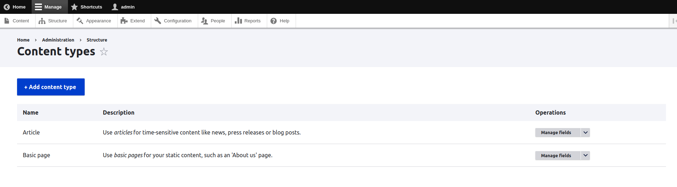Go to Administration breadcrumb link
Image resolution: width=677 pixels, height=187 pixels.
tap(58, 40)
